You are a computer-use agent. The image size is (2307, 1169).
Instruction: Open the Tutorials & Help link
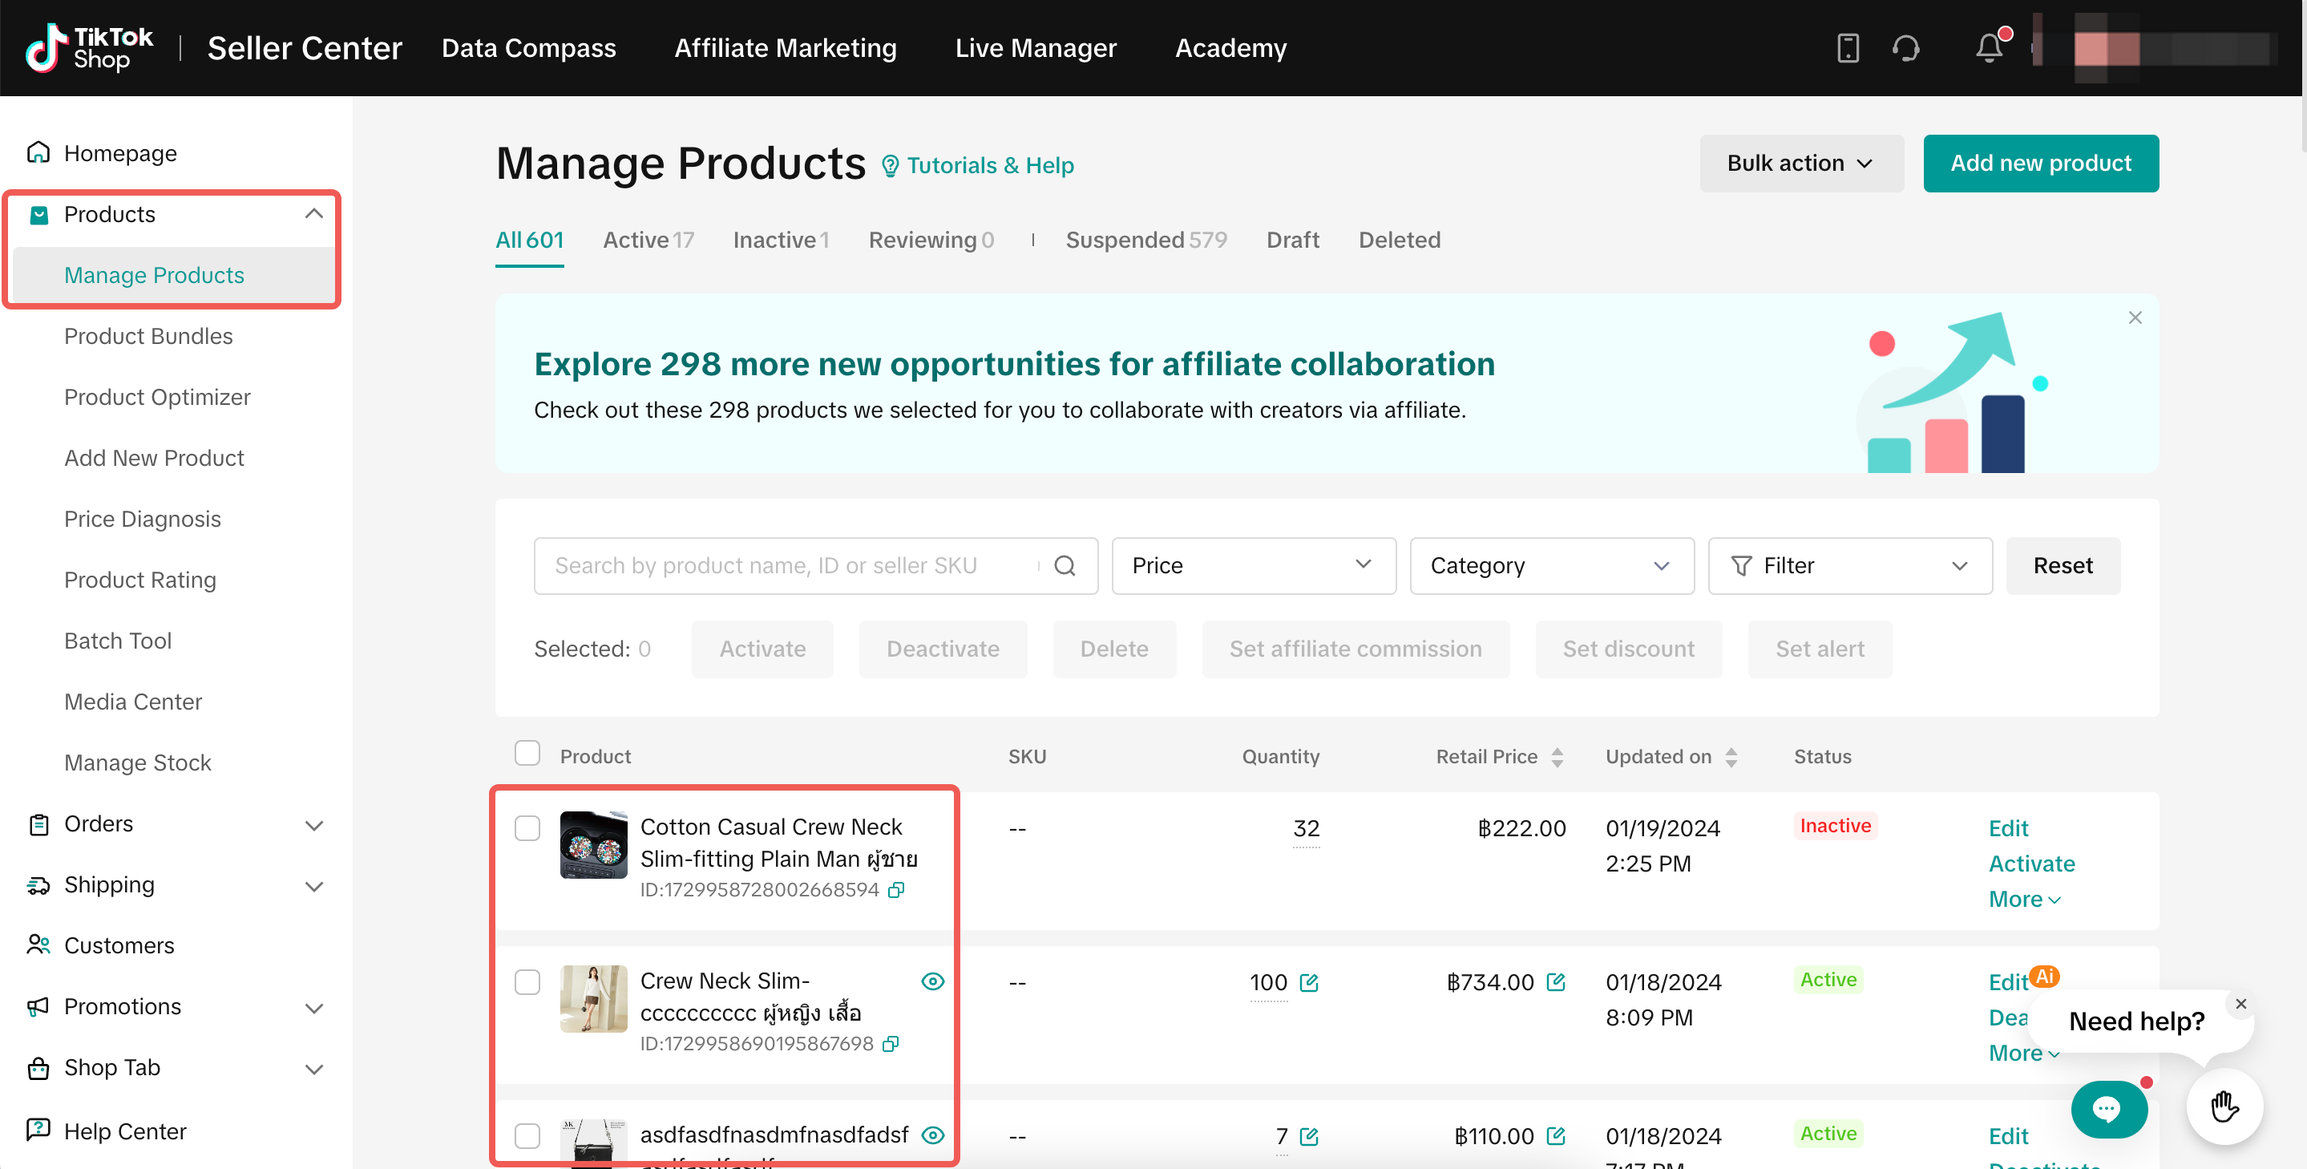click(x=977, y=166)
